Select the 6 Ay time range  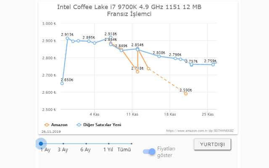point(85,144)
